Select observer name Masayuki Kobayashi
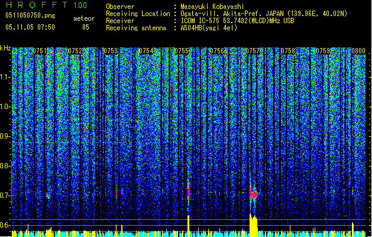 pos(212,7)
